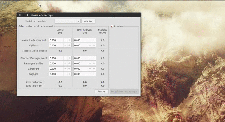Image resolution: width=225 pixels, height=122 pixels.
Task: Focus Masse à vide standard lever arm field
Action: (81, 40)
